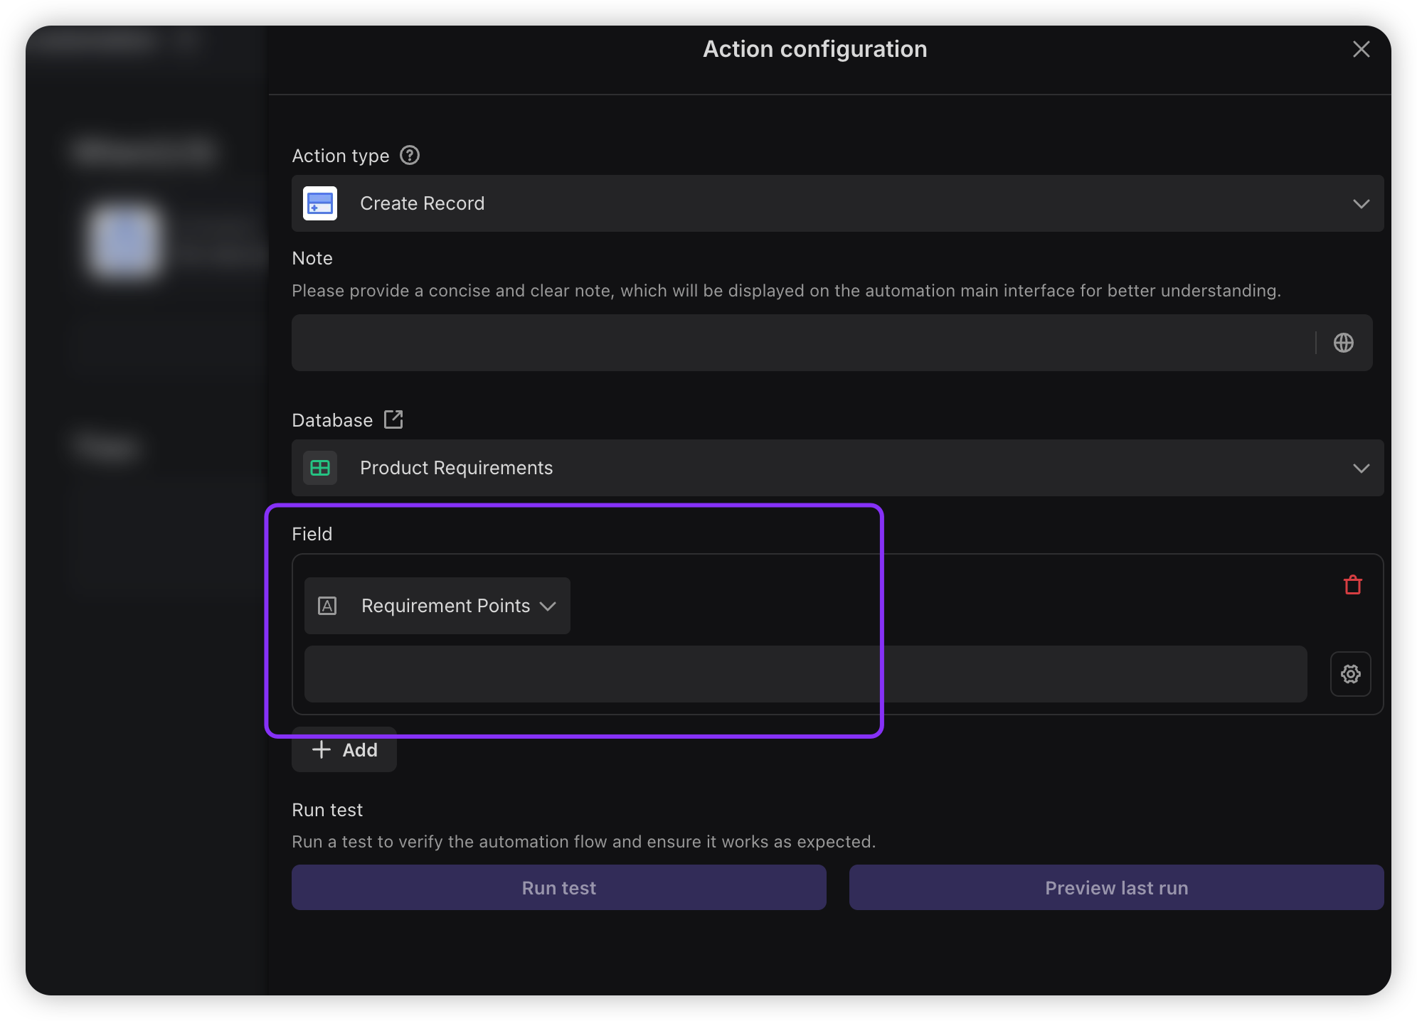Click the globe icon in Note field
This screenshot has width=1417, height=1021.
point(1343,343)
